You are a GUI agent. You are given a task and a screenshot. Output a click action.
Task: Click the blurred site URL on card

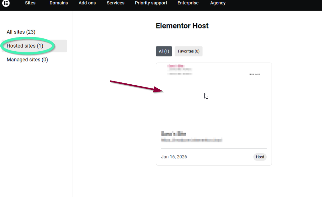(x=191, y=140)
